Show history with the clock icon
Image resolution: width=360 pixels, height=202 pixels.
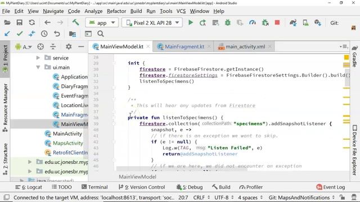(44, 34)
